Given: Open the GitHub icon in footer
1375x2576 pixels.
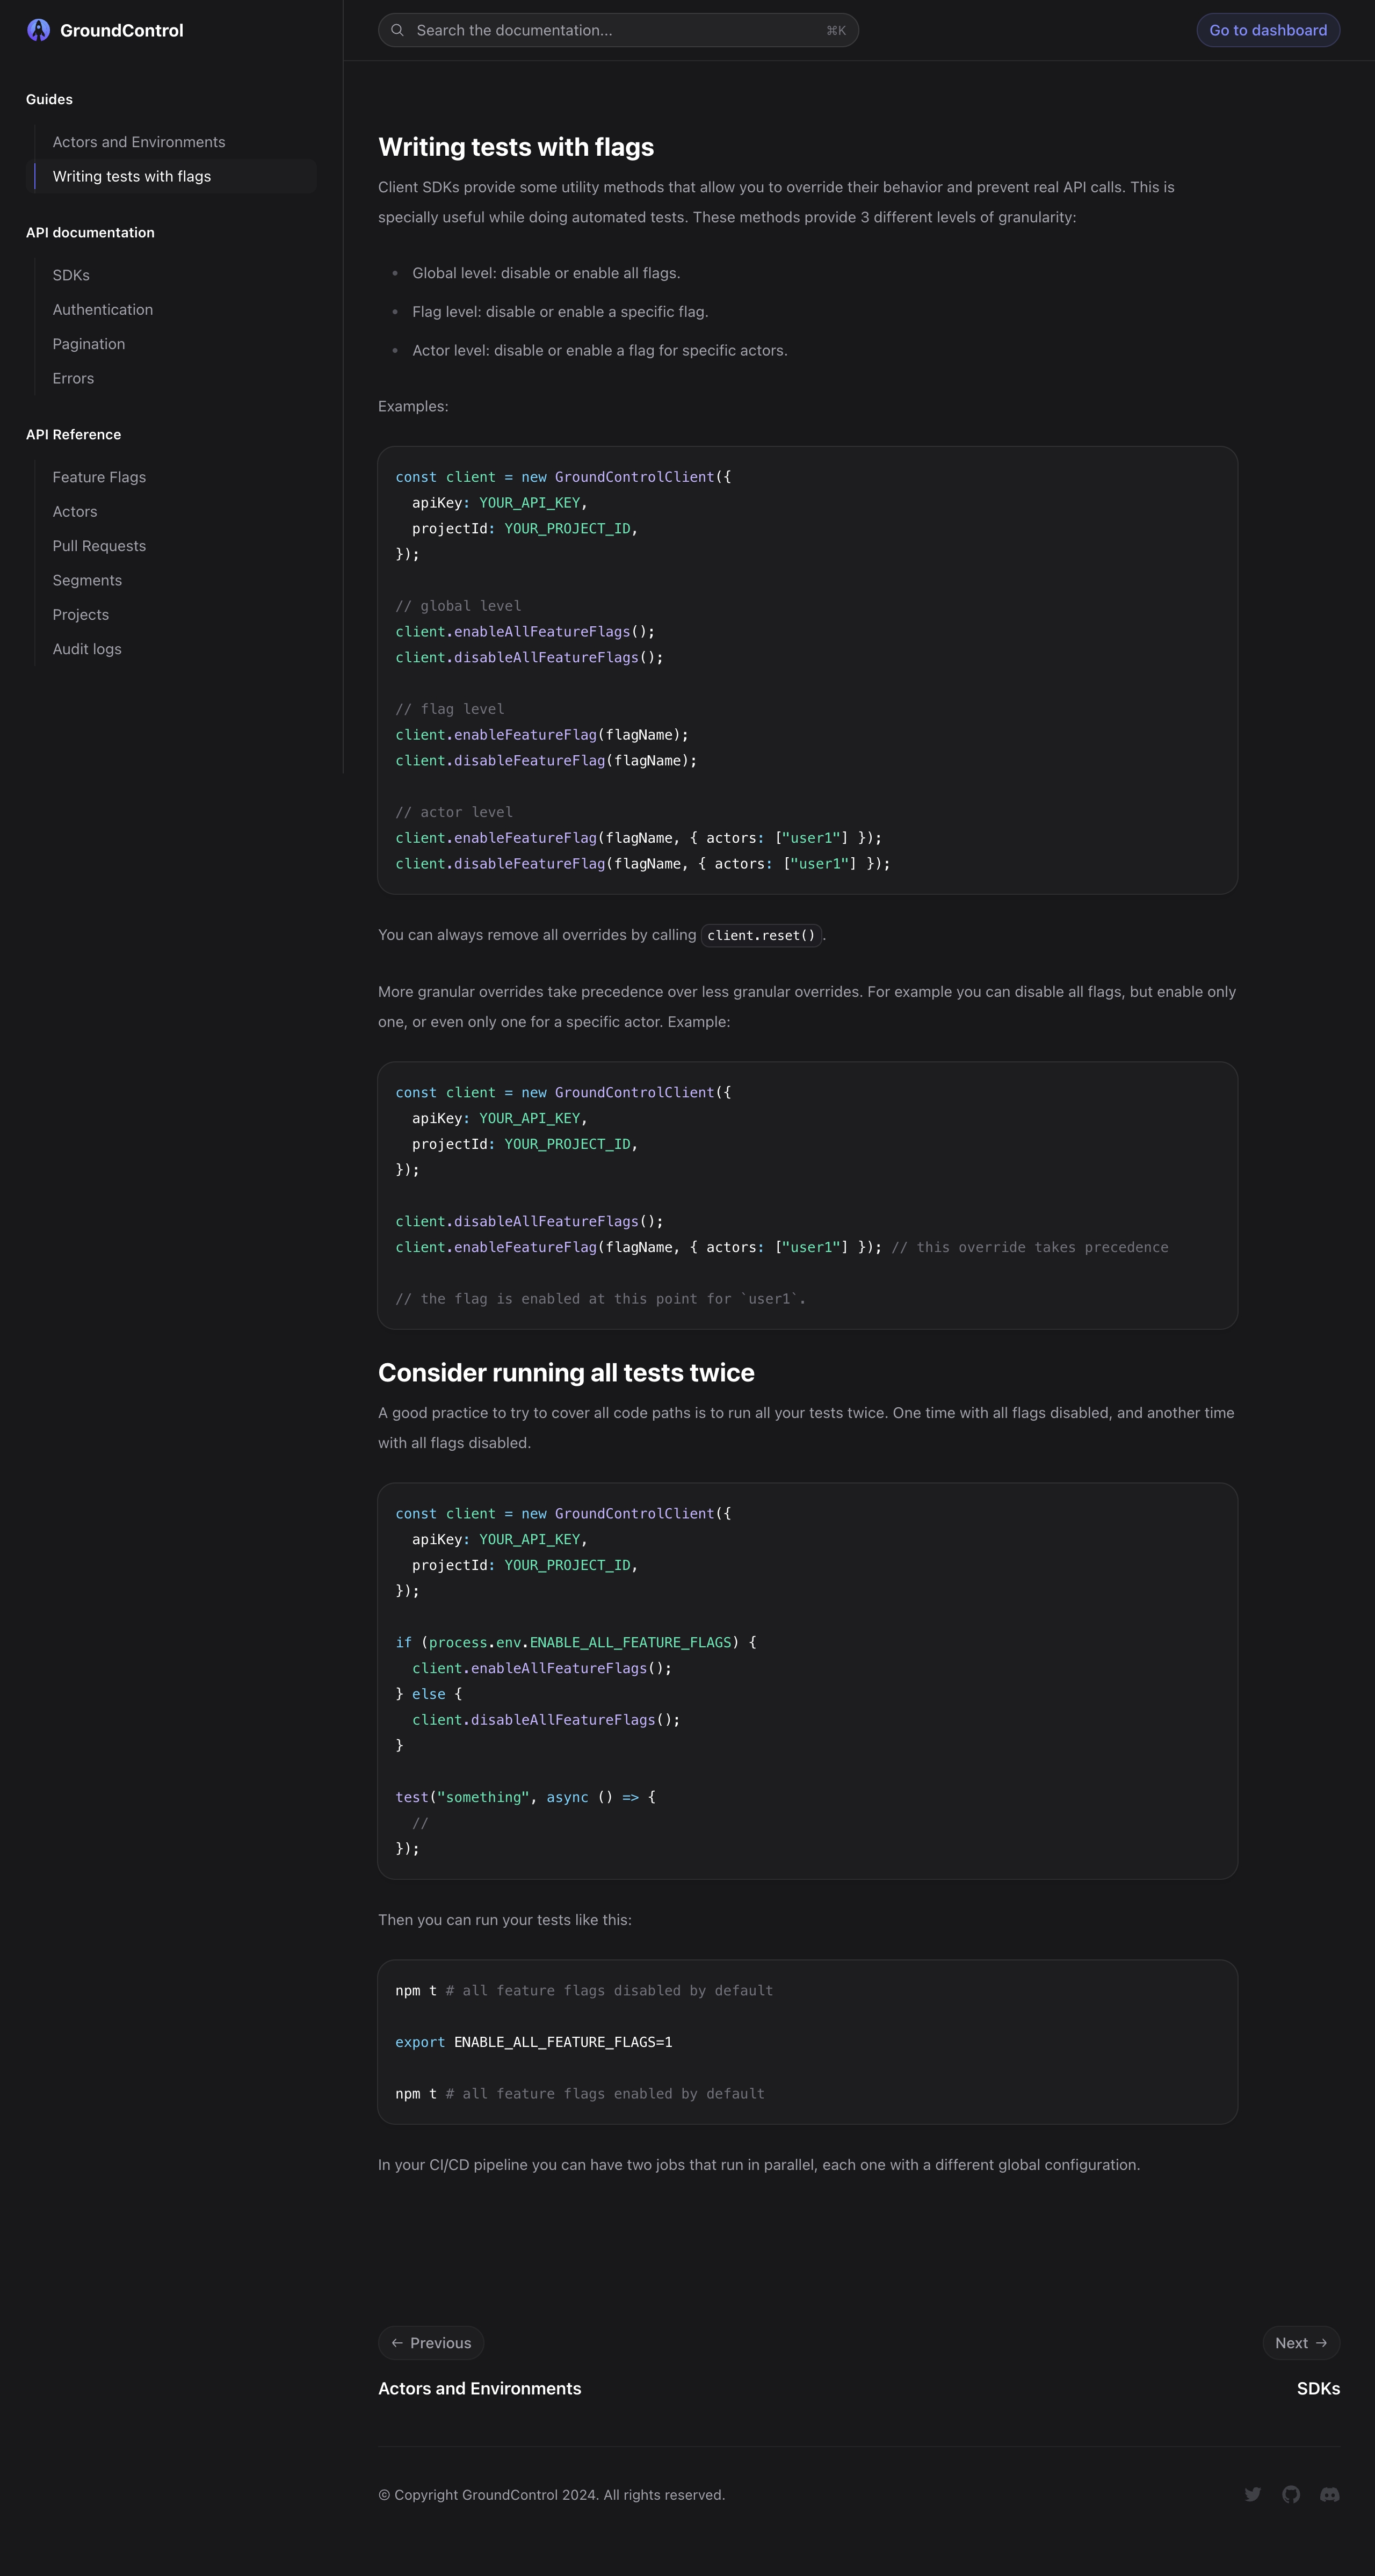Looking at the screenshot, I should (x=1291, y=2494).
